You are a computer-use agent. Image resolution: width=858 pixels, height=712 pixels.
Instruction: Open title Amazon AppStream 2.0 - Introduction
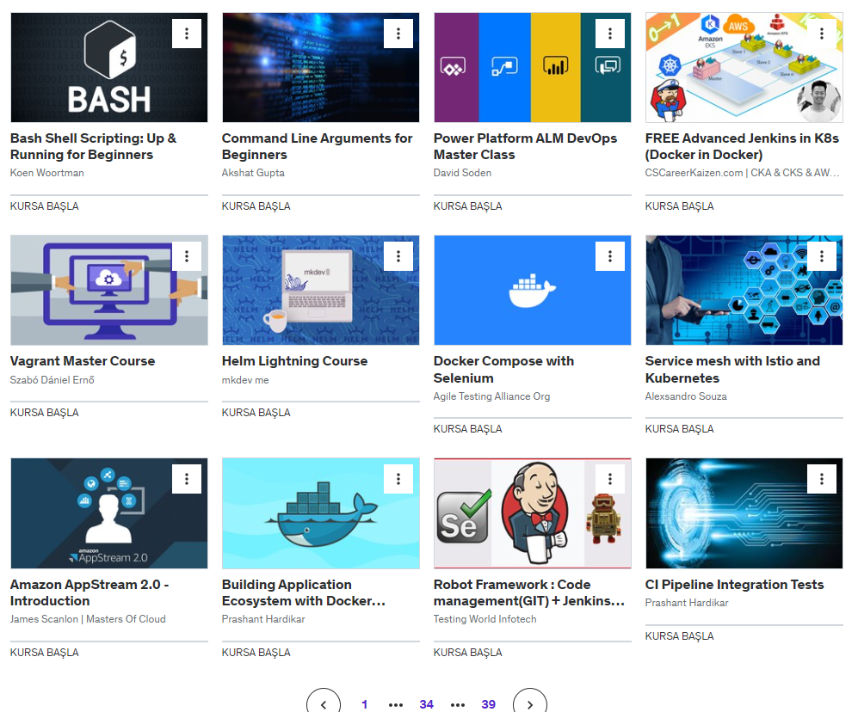tap(90, 592)
